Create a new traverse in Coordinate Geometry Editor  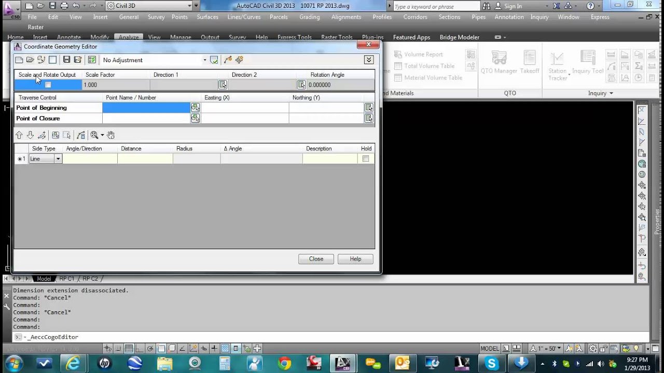coord(19,60)
